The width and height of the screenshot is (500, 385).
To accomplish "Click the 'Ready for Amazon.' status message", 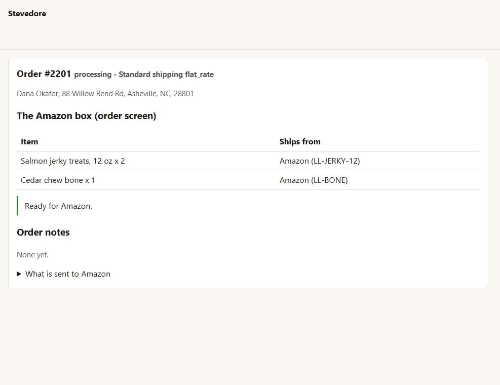I will pyautogui.click(x=58, y=206).
